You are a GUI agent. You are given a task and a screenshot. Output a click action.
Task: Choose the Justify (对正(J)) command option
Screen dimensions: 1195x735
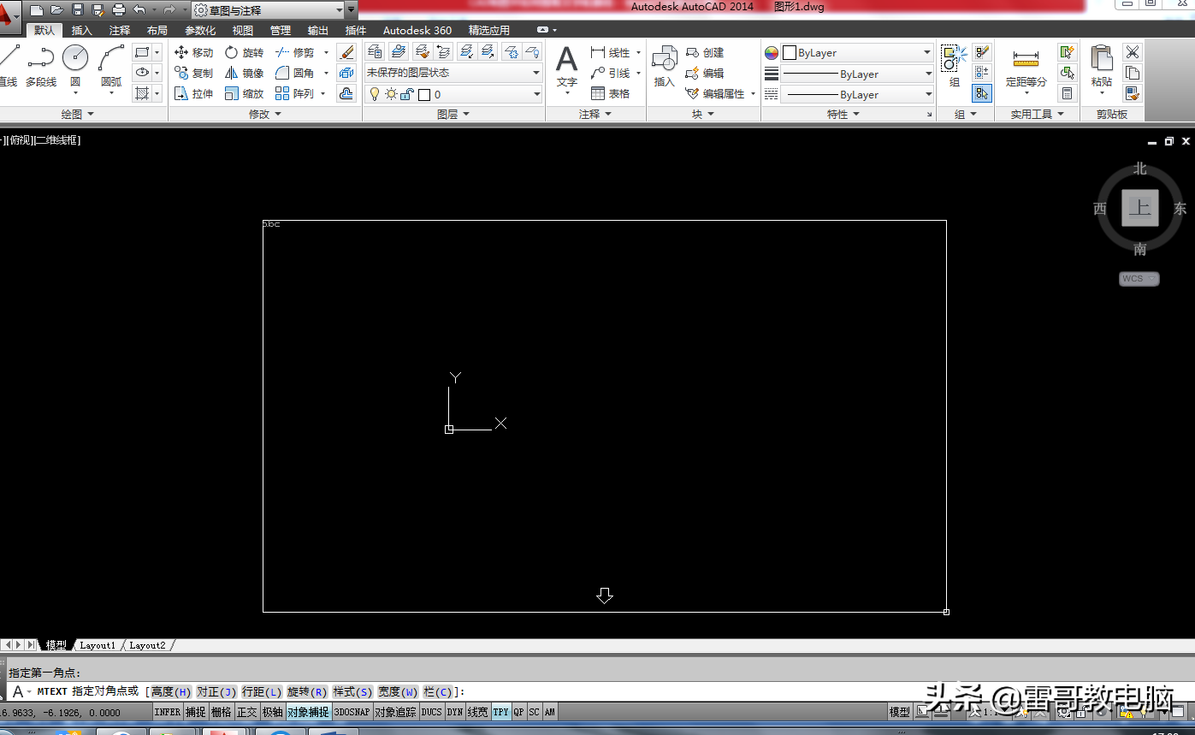[216, 691]
